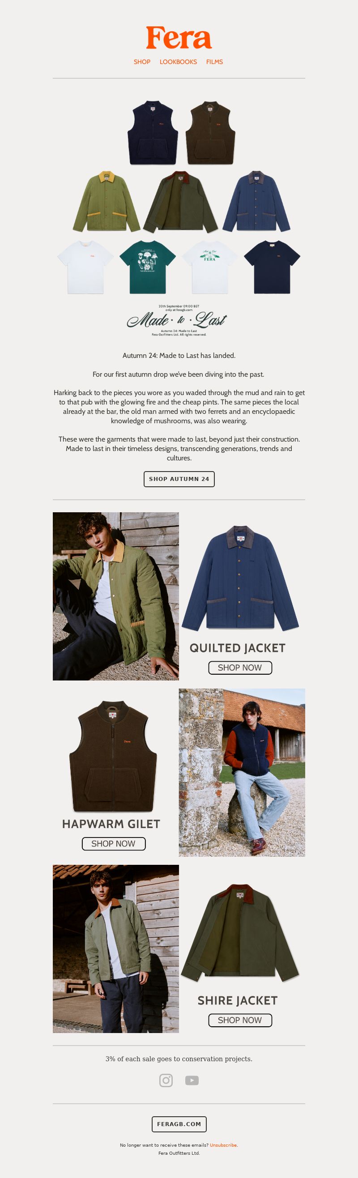358x1178 pixels.
Task: Open the brown Hapwarm gilet product photo
Action: pyautogui.click(x=113, y=756)
